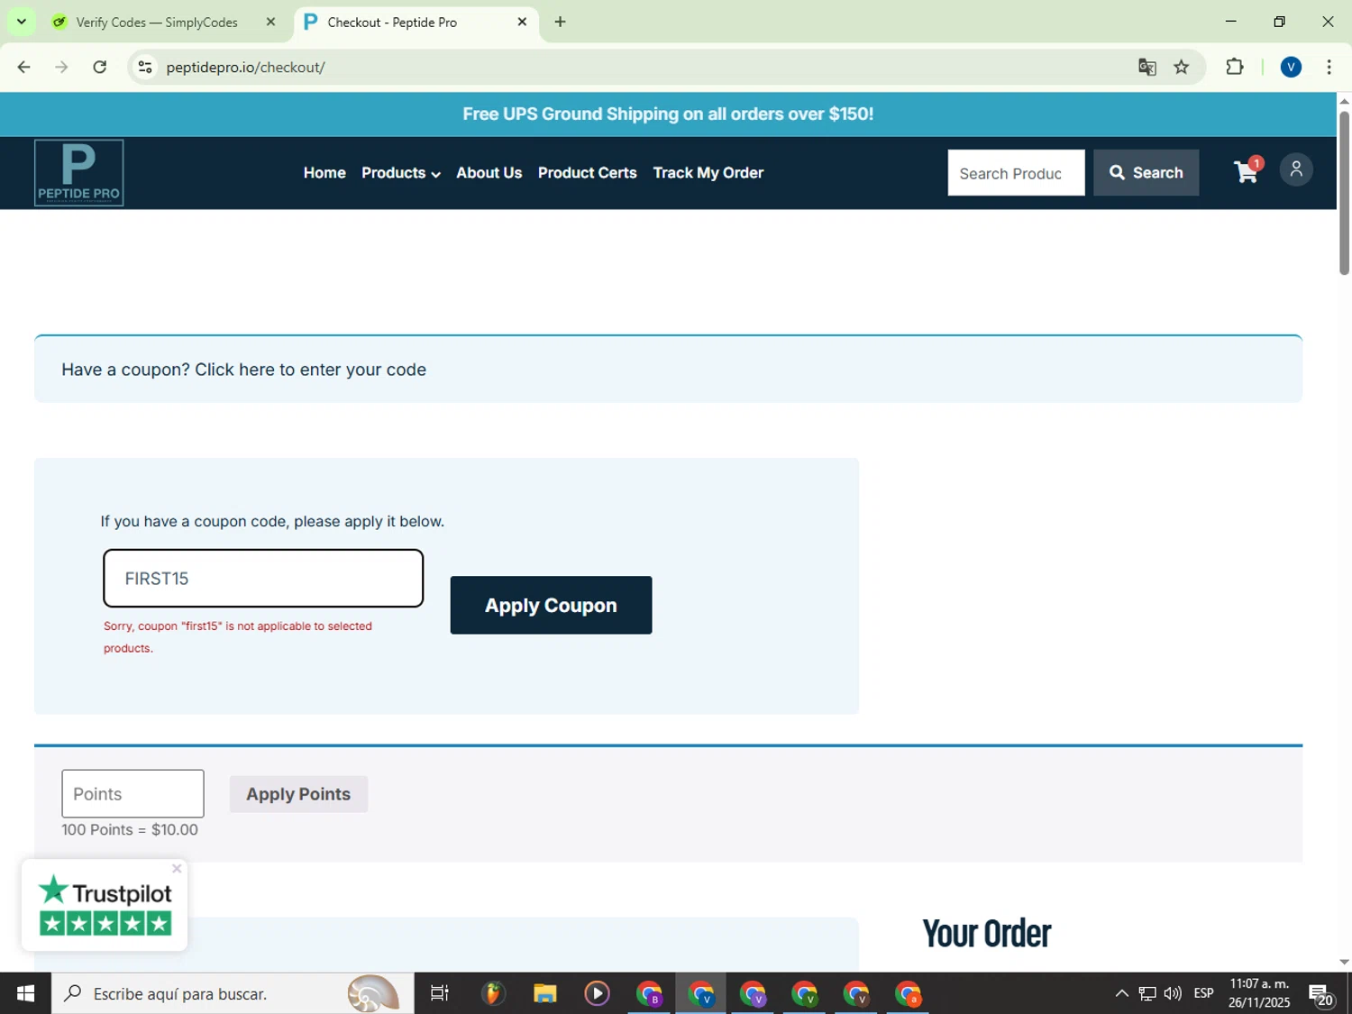
Task: Open the Chrome profile V avatar
Action: tap(1291, 67)
